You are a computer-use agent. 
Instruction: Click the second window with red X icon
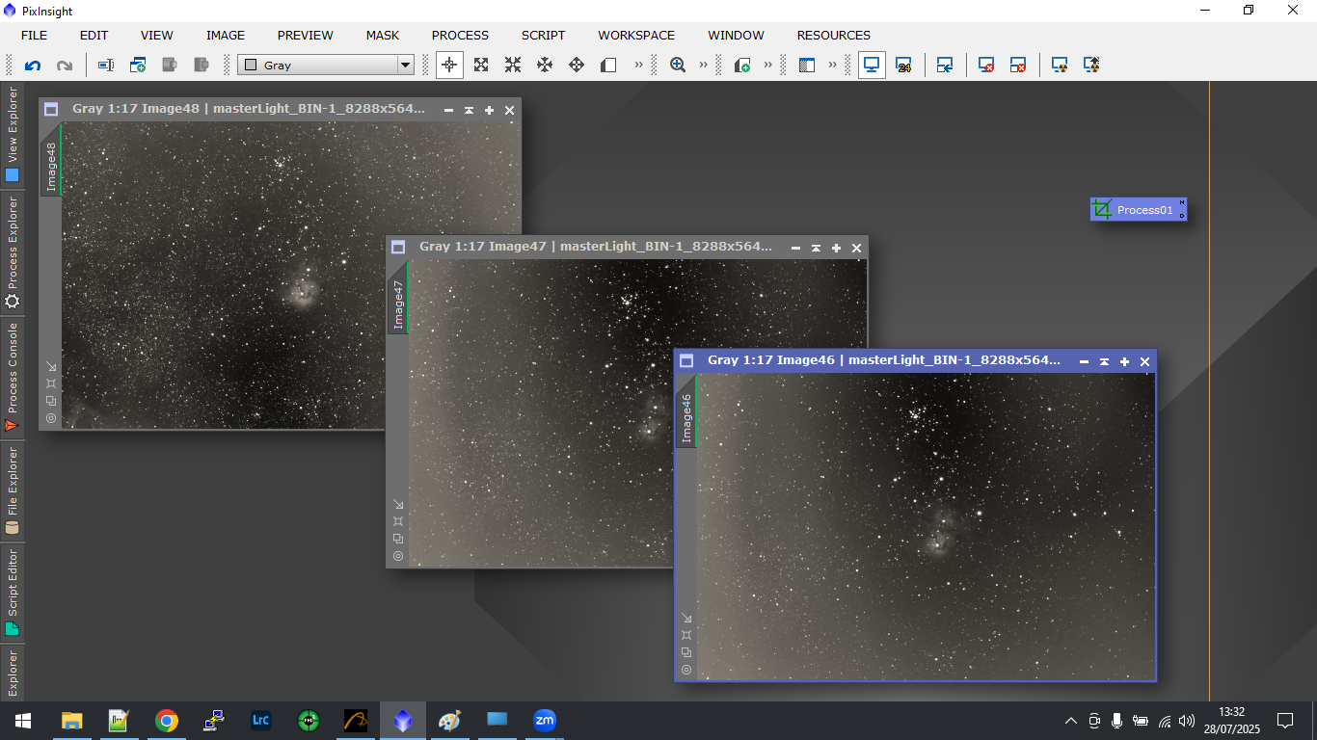click(x=1018, y=65)
